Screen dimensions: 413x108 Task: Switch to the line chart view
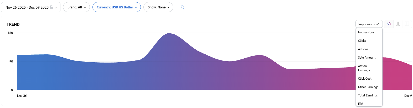pos(389,24)
